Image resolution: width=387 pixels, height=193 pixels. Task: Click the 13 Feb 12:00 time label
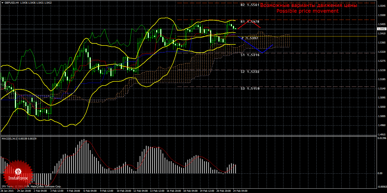tap(157, 191)
